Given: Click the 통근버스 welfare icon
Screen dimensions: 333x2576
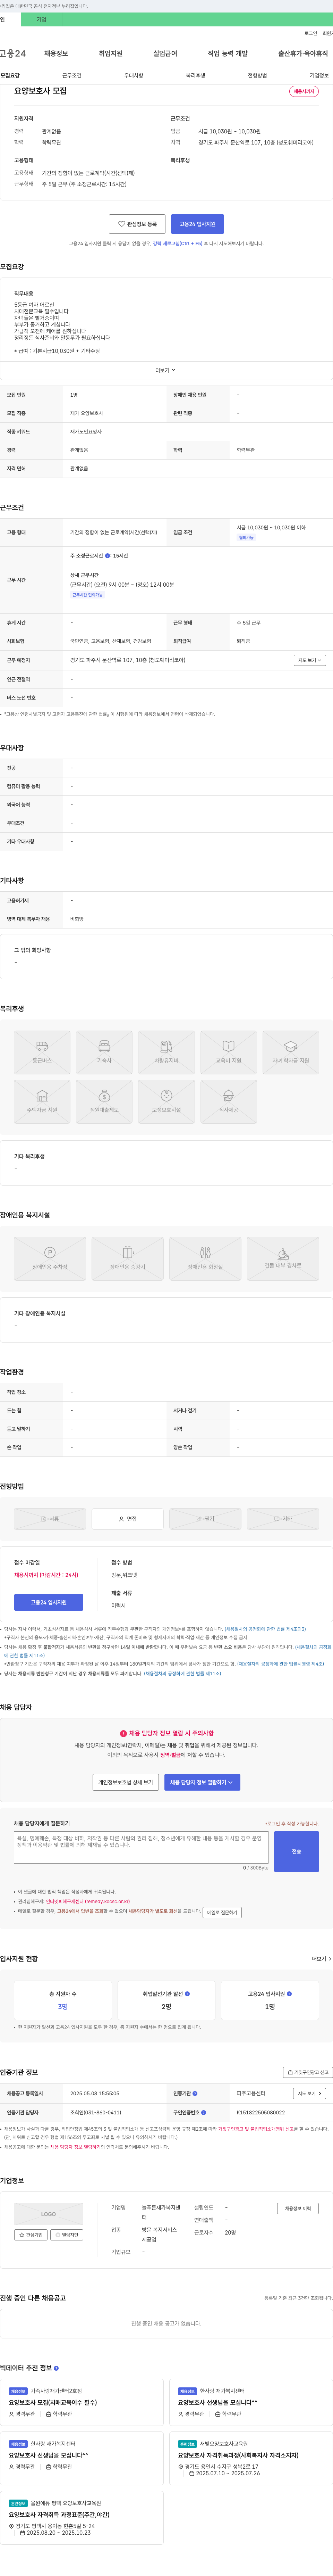Looking at the screenshot, I should pos(42,1052).
